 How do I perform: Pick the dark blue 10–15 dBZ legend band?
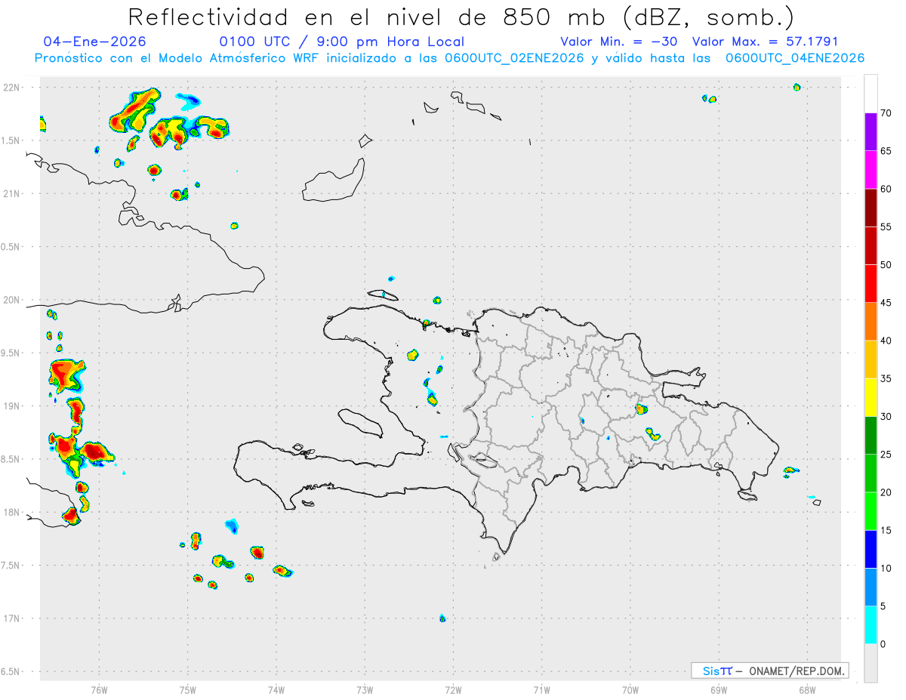871,549
